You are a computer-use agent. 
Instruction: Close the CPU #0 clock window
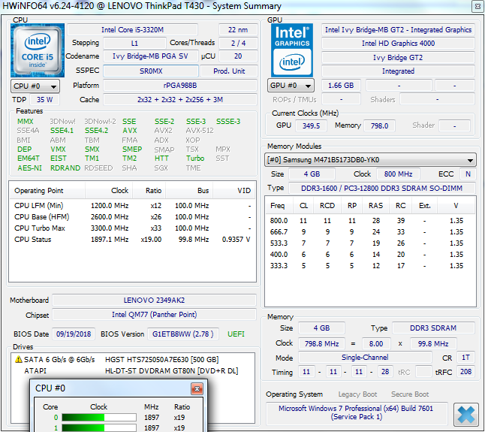pyautogui.click(x=197, y=388)
